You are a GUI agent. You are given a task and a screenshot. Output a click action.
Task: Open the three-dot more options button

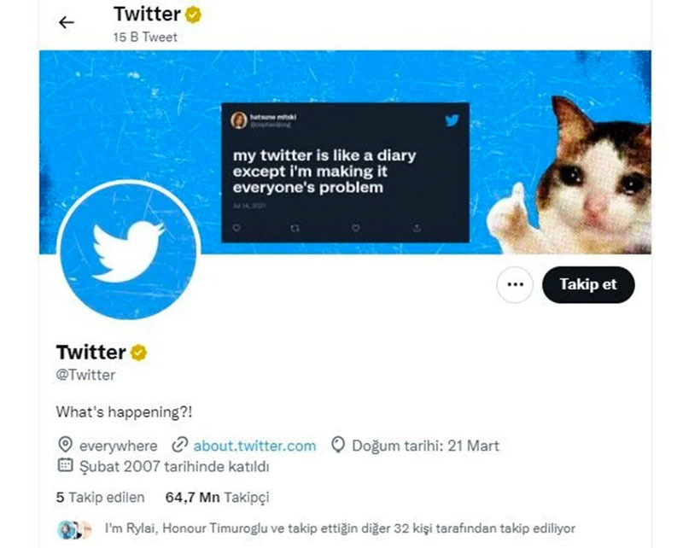(514, 284)
